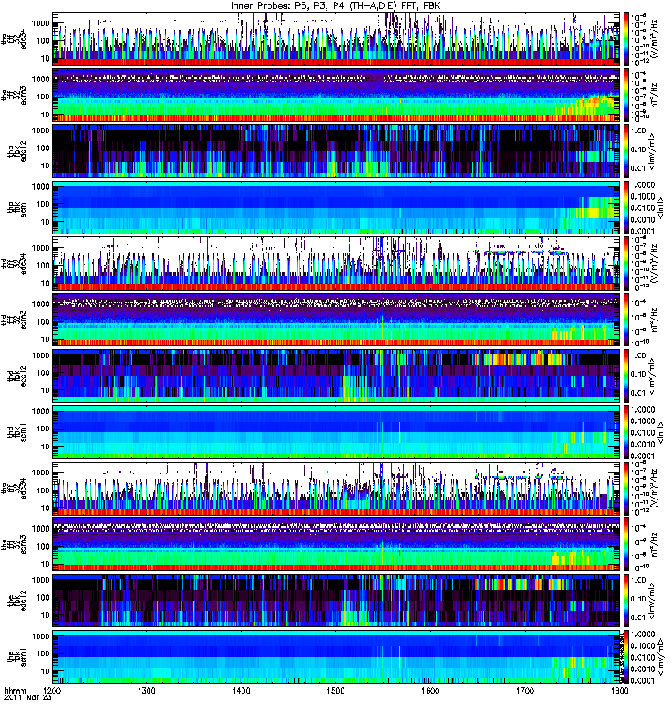Click the 'the fbk scm1' y-axis title

pos(17,657)
